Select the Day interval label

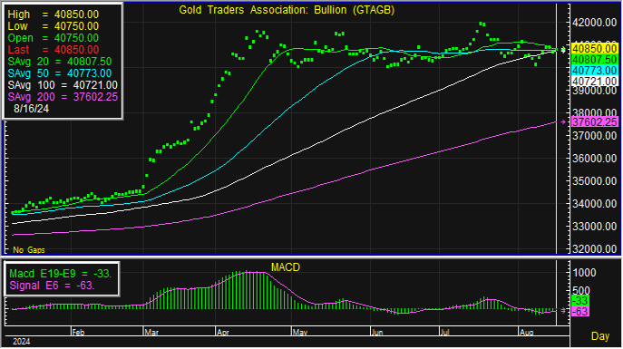pos(600,336)
